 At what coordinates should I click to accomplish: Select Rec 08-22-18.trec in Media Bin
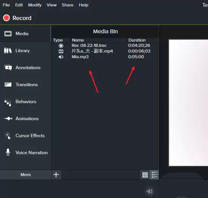pyautogui.click(x=105, y=45)
